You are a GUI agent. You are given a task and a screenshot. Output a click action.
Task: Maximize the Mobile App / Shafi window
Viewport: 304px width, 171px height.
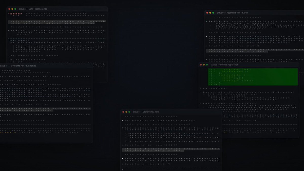[x=207, y=65]
